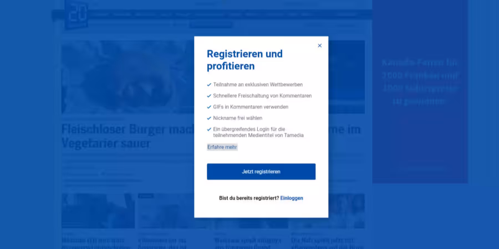
Task: Select the second article thumbnail in the bottom row
Action: pos(166,211)
